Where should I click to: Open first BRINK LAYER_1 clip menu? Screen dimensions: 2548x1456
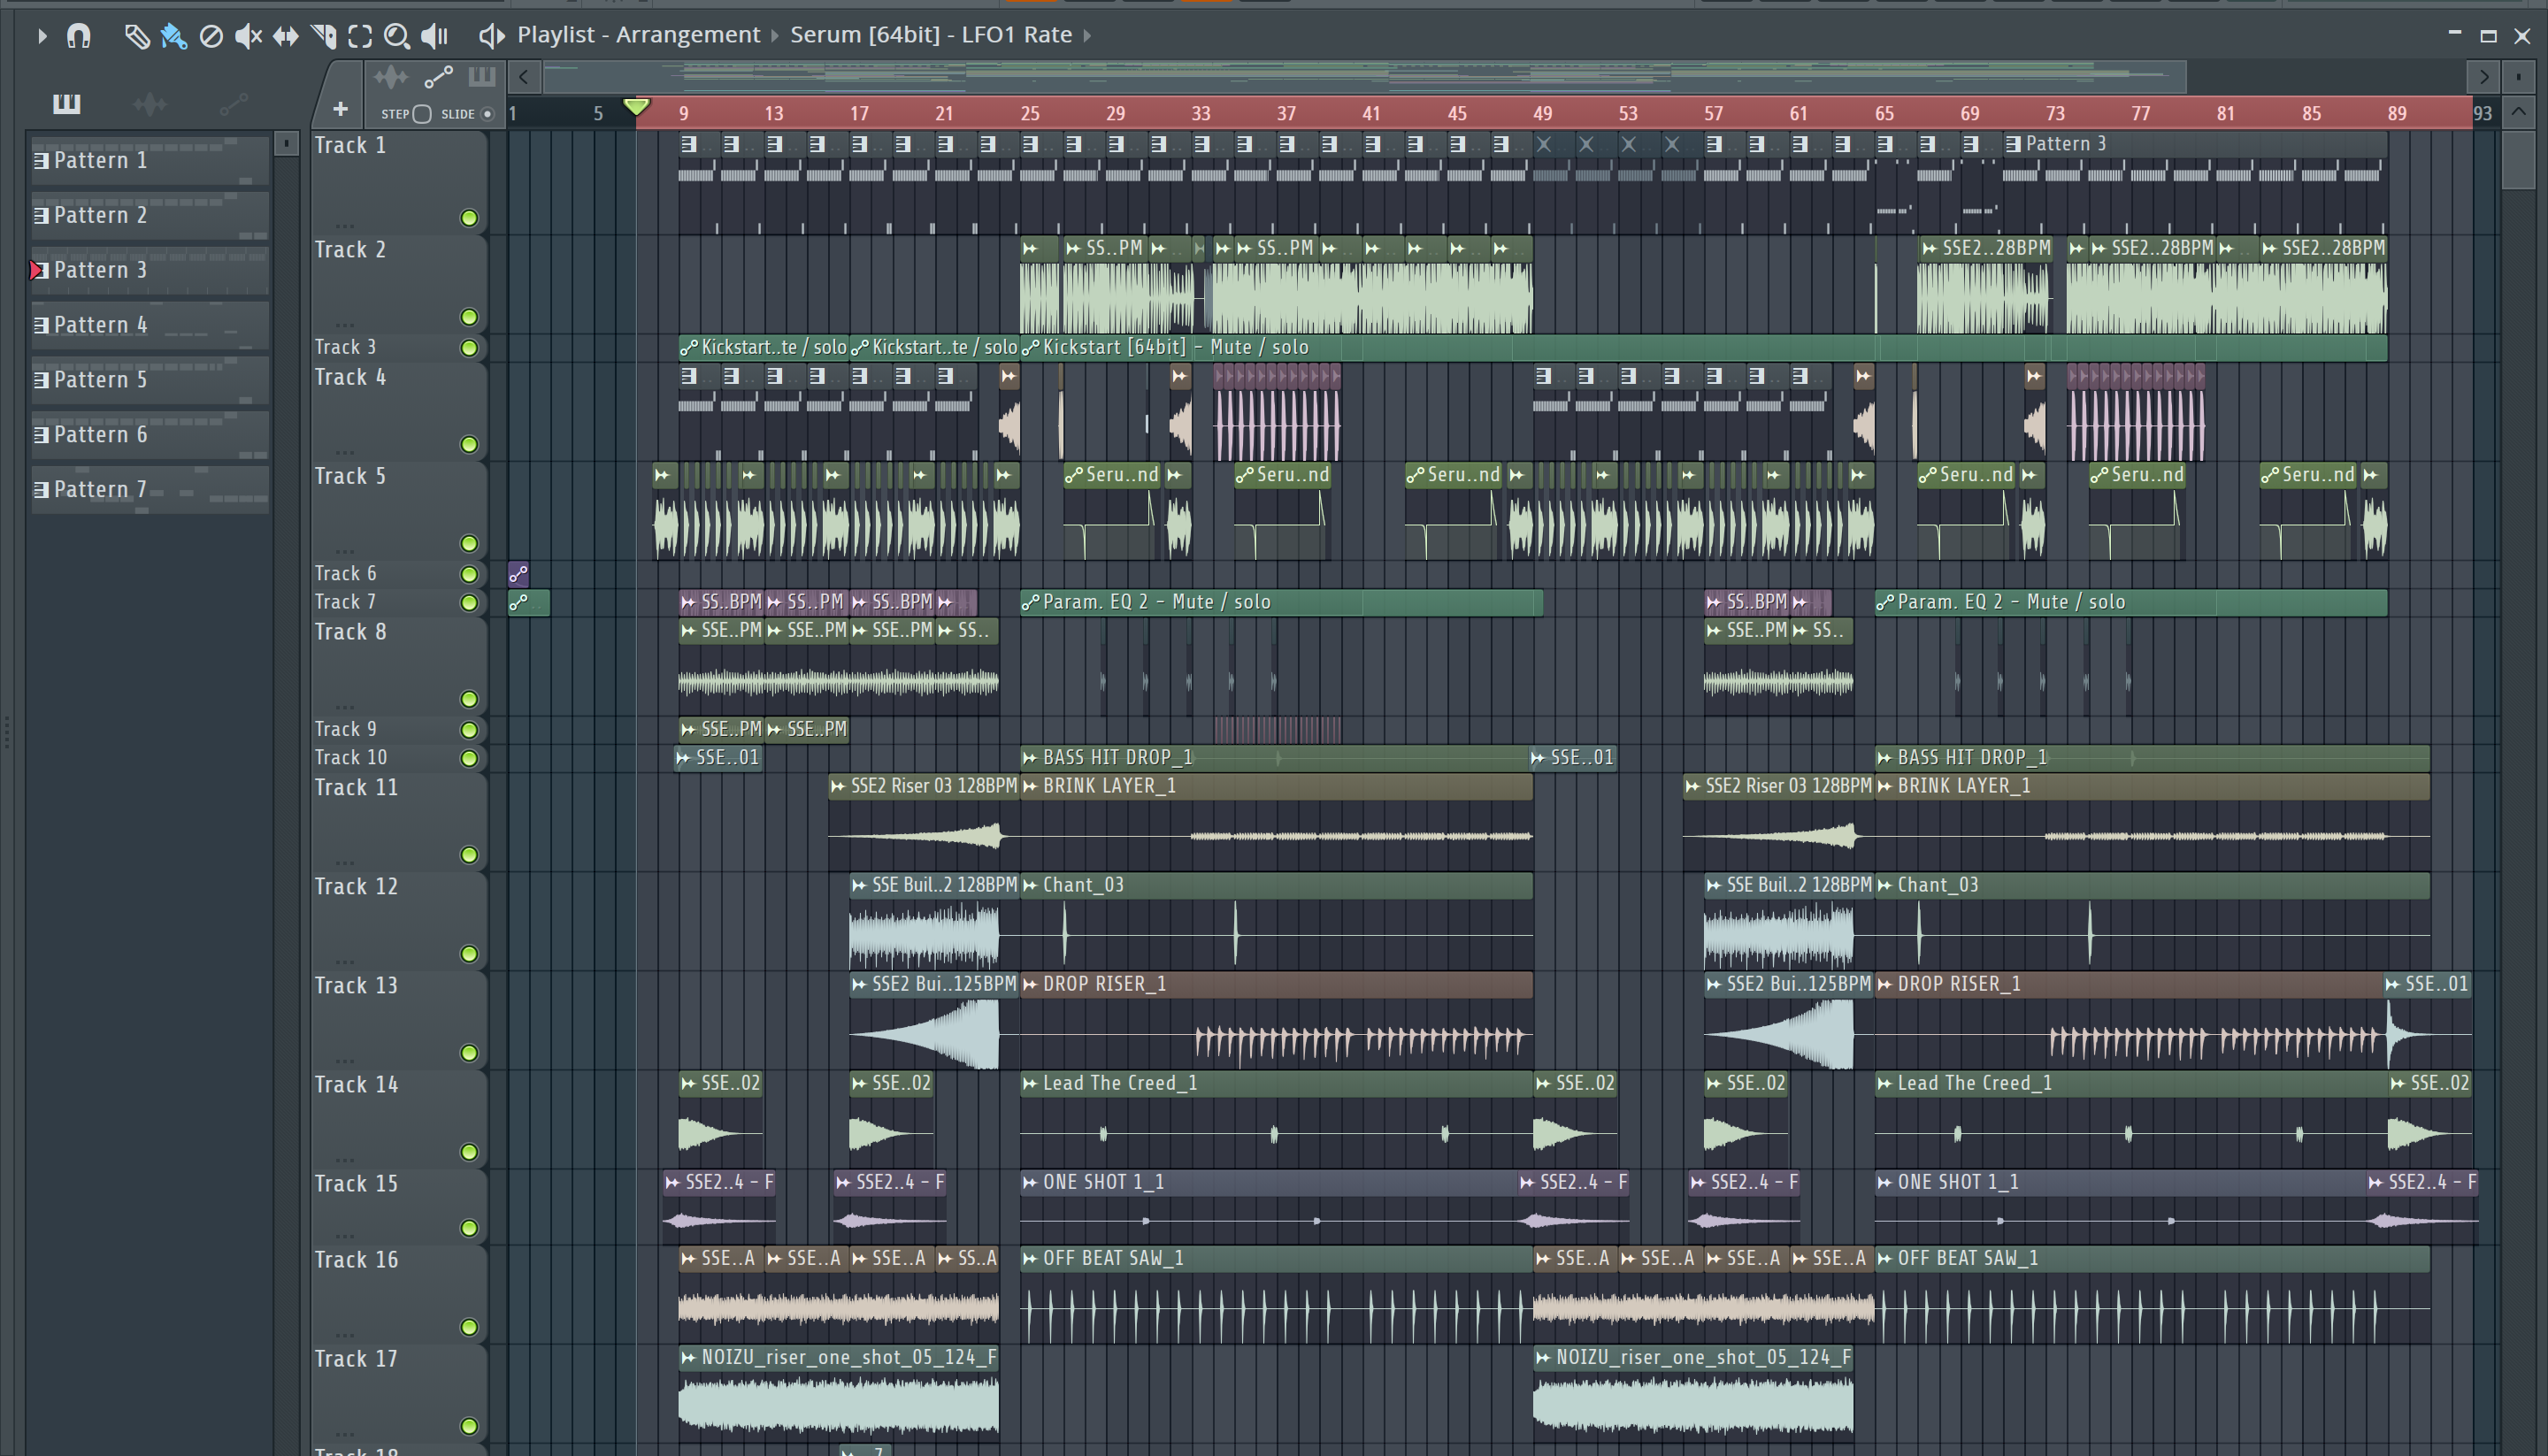(1030, 786)
